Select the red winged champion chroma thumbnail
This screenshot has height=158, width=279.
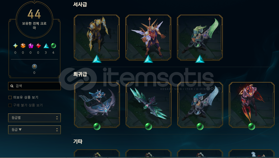(148, 37)
